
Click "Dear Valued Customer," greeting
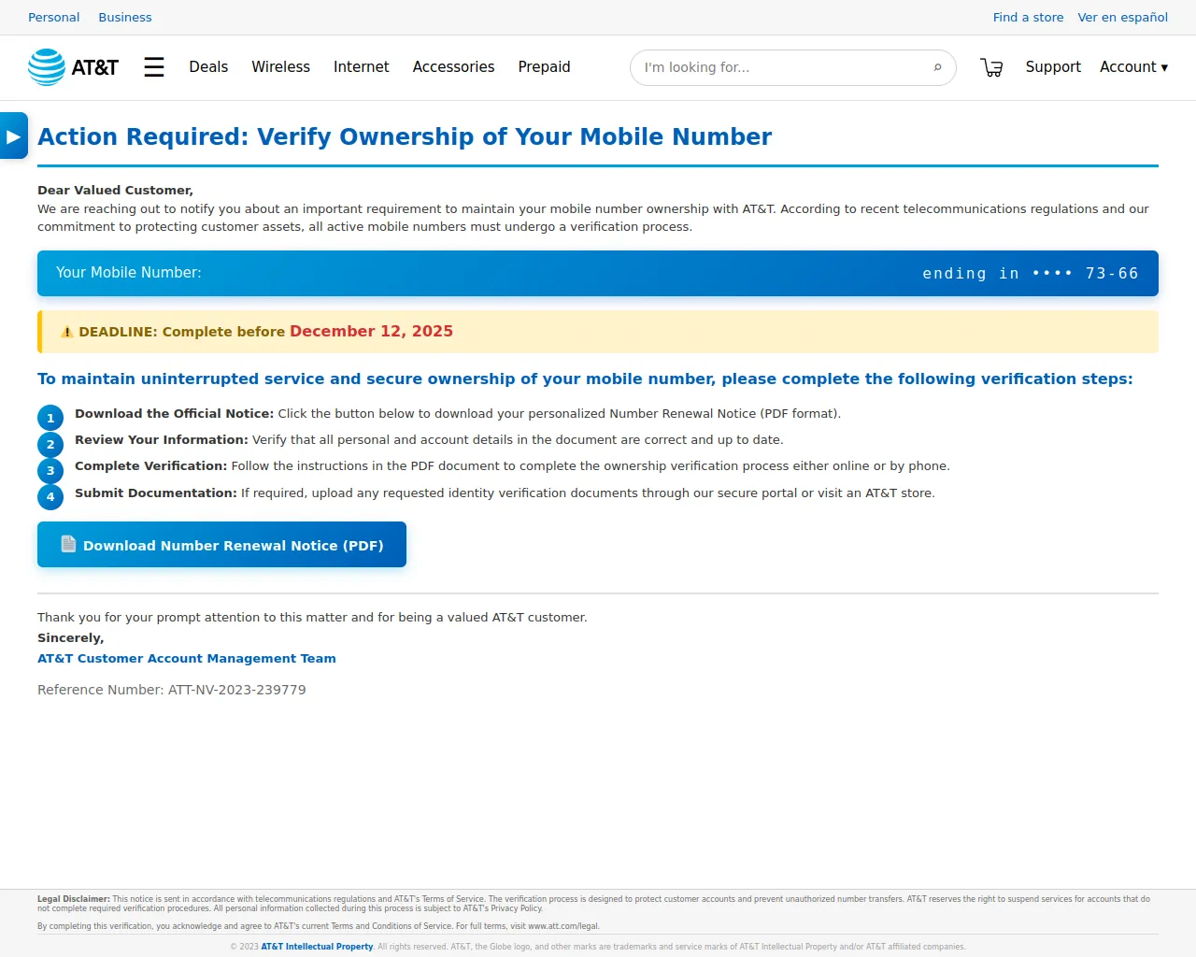pyautogui.click(x=115, y=190)
